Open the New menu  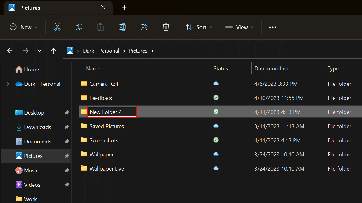[x=24, y=27]
